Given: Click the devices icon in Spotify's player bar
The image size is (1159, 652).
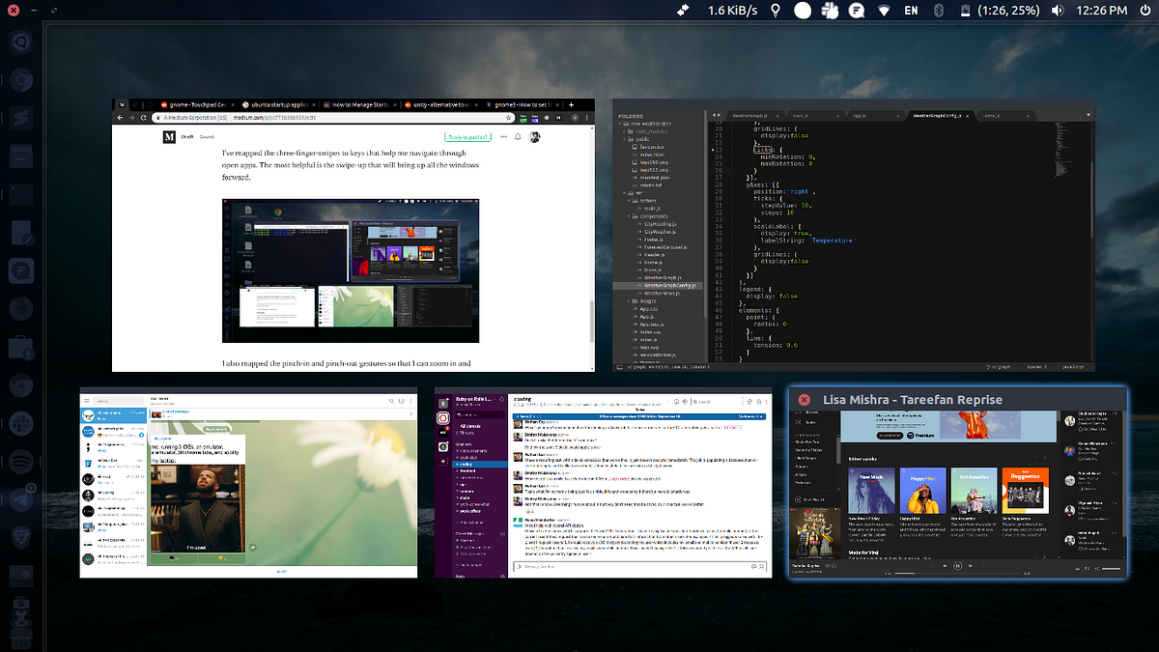Looking at the screenshot, I should (x=1086, y=567).
